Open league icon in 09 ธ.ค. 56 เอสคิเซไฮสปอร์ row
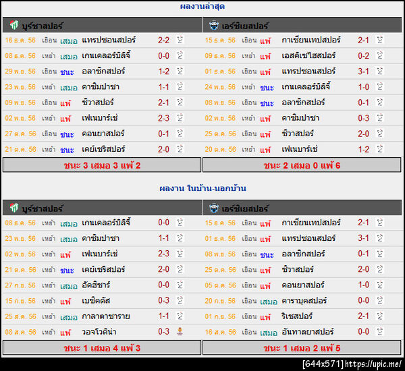This screenshot has width=405, height=371. click(379, 55)
